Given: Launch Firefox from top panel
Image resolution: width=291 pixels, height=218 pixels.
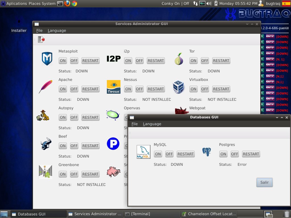Looking at the screenshot, I should [67, 3].
